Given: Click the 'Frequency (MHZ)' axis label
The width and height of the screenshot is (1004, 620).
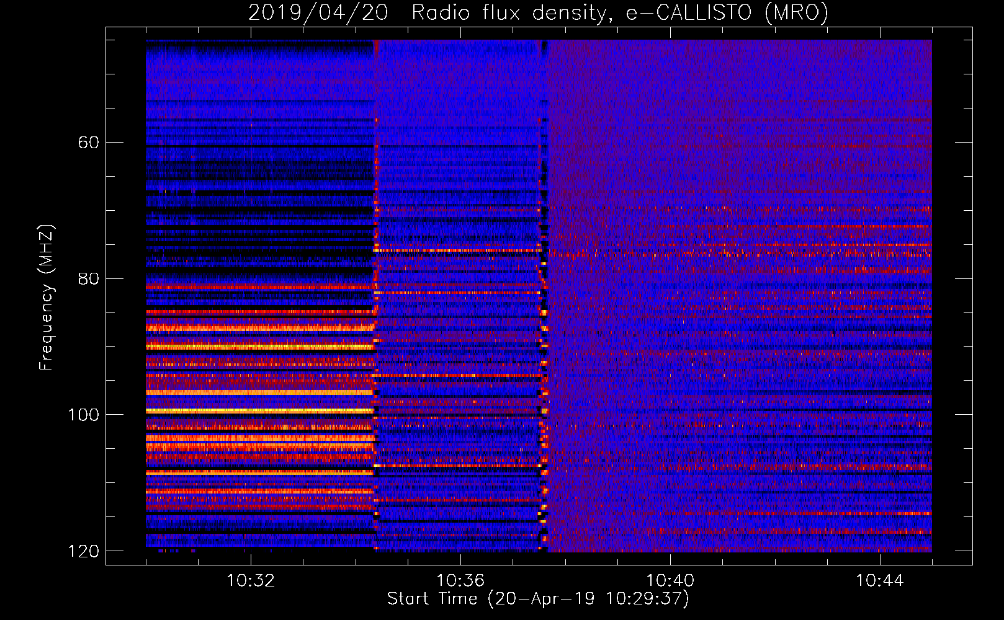Looking at the screenshot, I should (47, 297).
